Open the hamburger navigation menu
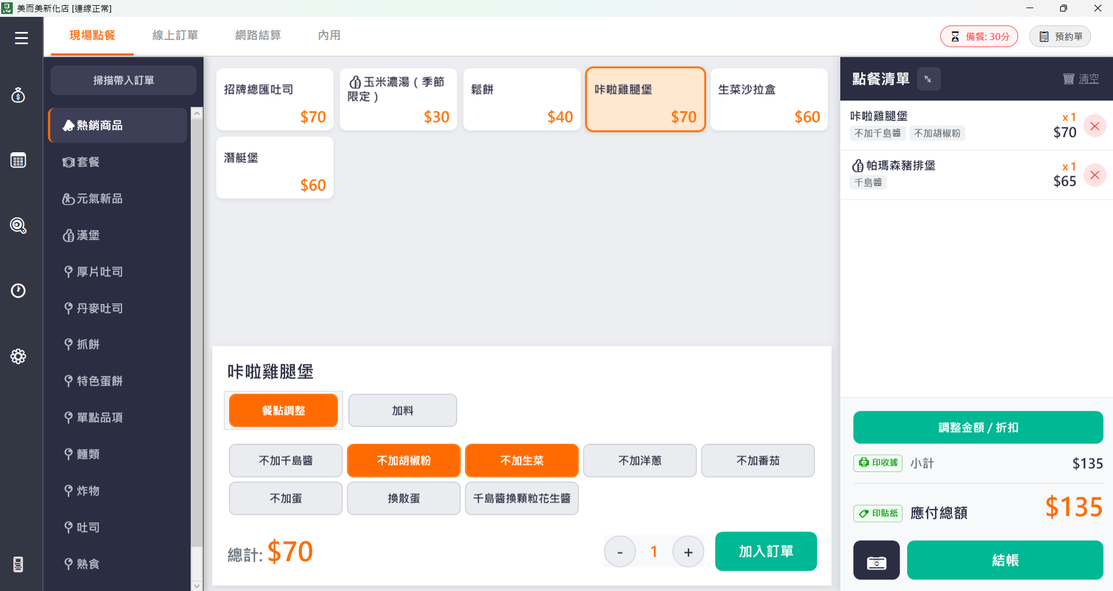The width and height of the screenshot is (1113, 591). [x=21, y=37]
